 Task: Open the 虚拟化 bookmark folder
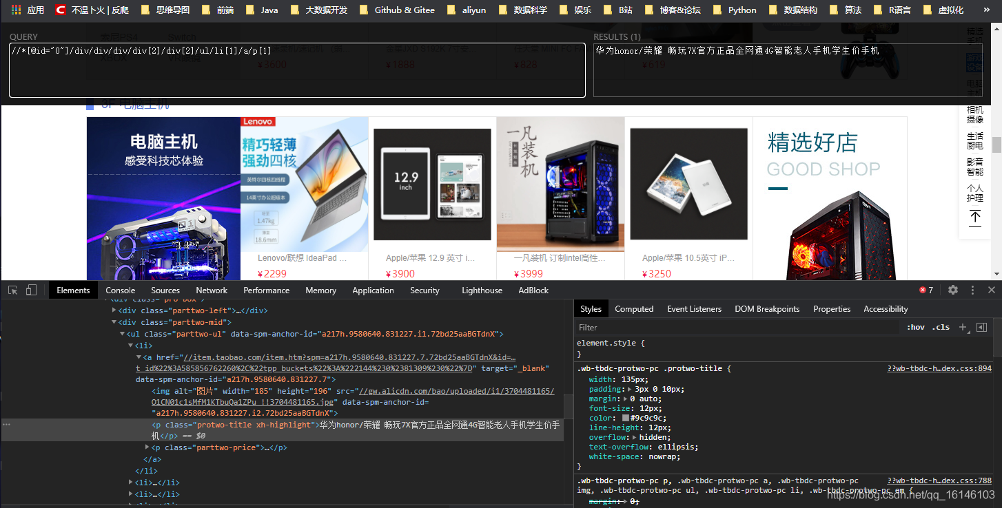(943, 10)
